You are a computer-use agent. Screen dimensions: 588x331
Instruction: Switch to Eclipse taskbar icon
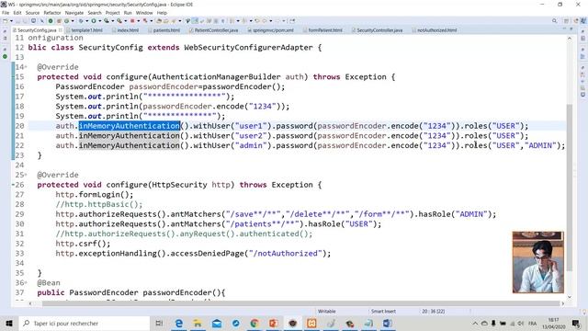pyautogui.click(x=292, y=323)
